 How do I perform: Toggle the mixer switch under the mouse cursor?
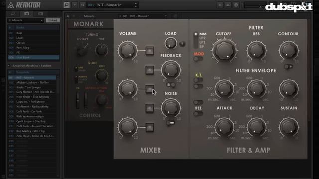point(150,89)
